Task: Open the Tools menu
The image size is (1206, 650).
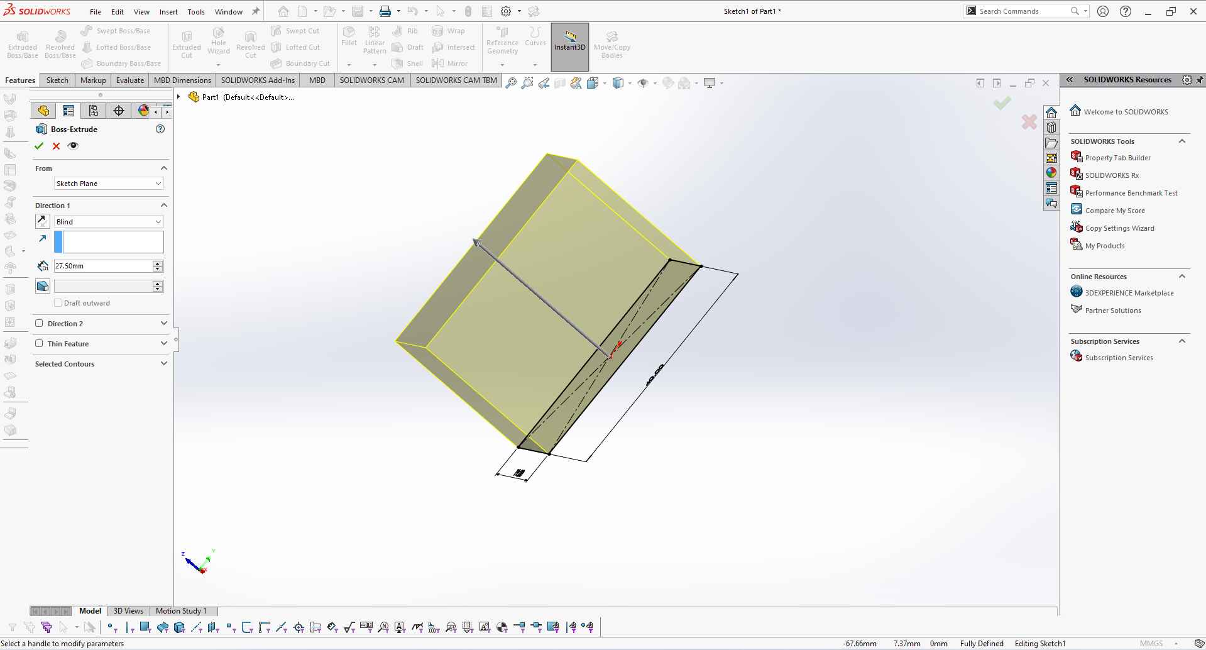Action: coord(196,11)
